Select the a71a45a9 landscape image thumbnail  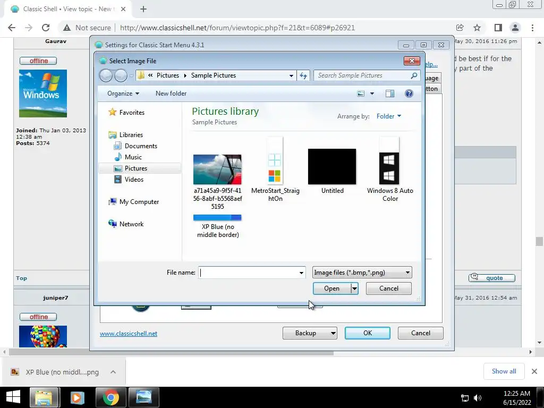(x=217, y=169)
